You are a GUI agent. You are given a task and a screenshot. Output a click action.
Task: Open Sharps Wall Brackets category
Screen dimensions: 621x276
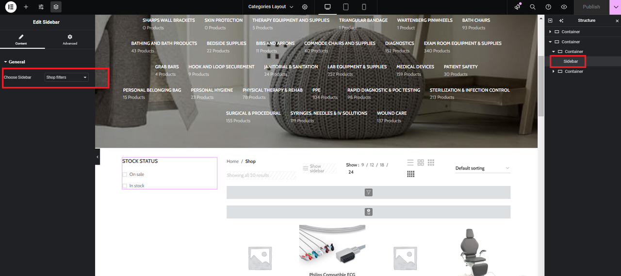coord(168,20)
